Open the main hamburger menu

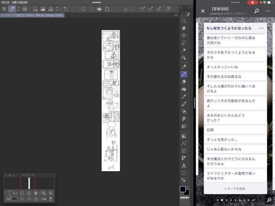(x=4, y=9)
